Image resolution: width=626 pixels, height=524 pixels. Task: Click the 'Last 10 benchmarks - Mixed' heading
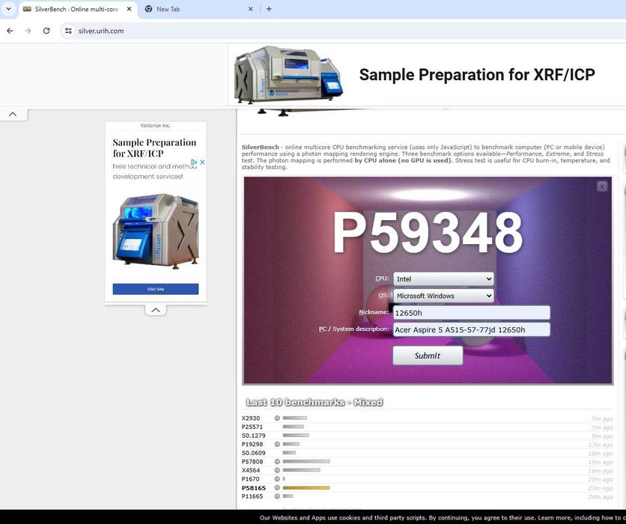click(x=314, y=402)
